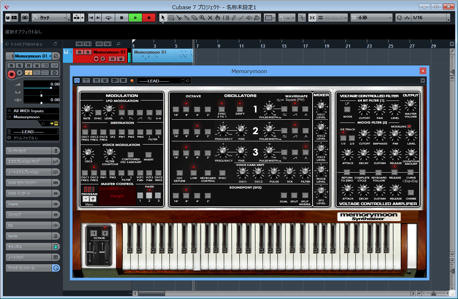
Task: Reload track preset circular arrow icon
Action: (x=55, y=44)
